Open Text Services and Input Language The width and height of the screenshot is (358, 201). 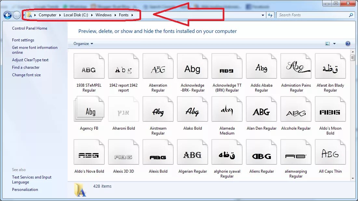32,180
